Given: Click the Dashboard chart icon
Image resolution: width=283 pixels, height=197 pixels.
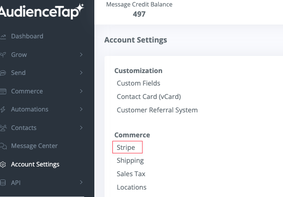Looking at the screenshot, I should [3, 37].
